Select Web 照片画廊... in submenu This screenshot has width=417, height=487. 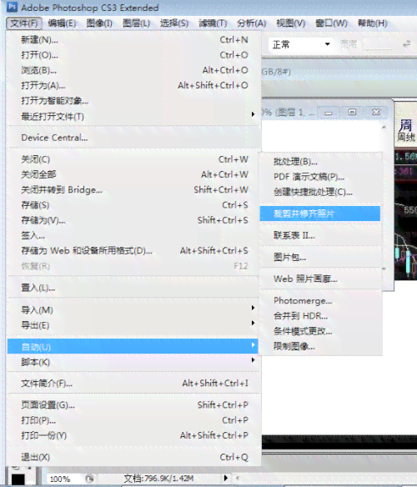[x=320, y=279]
